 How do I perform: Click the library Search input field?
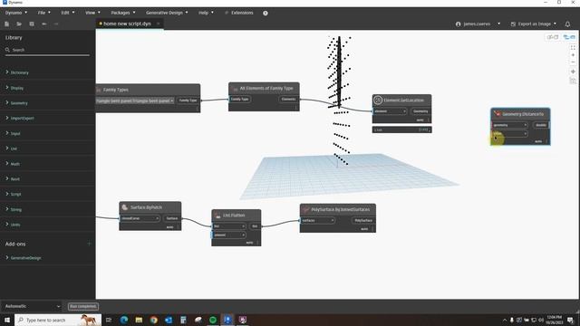(x=47, y=50)
